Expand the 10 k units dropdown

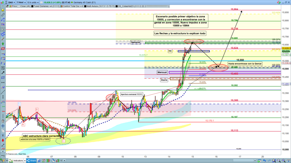pos(33,2)
